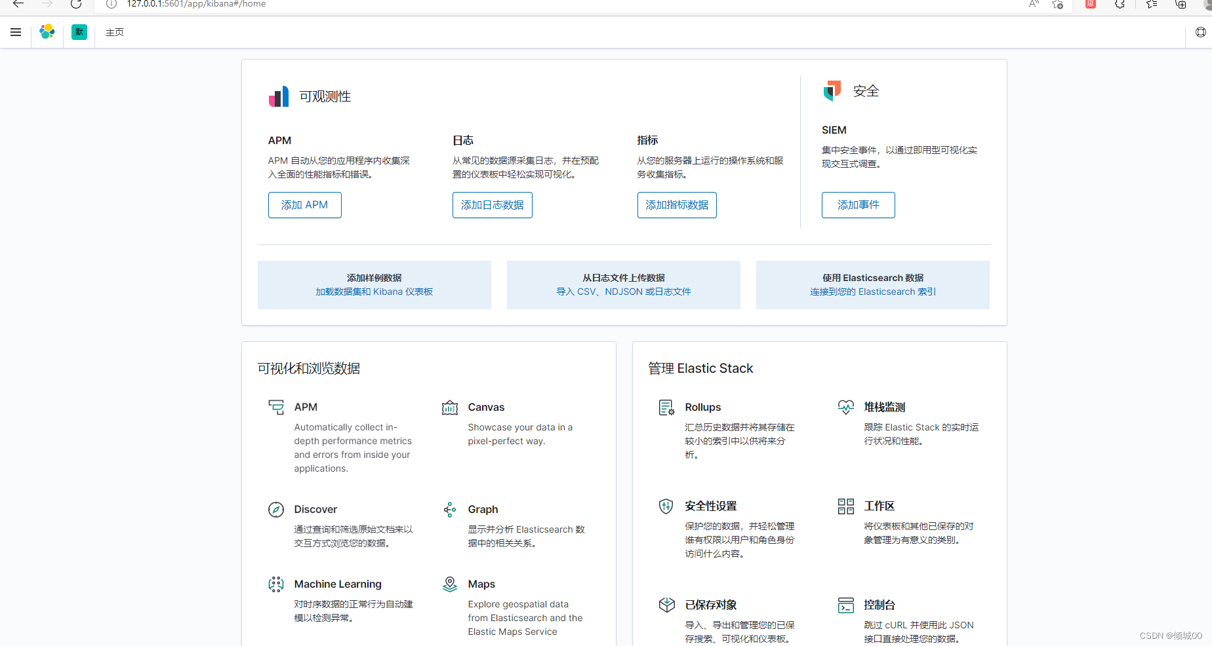Click the read aloud icon

click(x=1034, y=4)
